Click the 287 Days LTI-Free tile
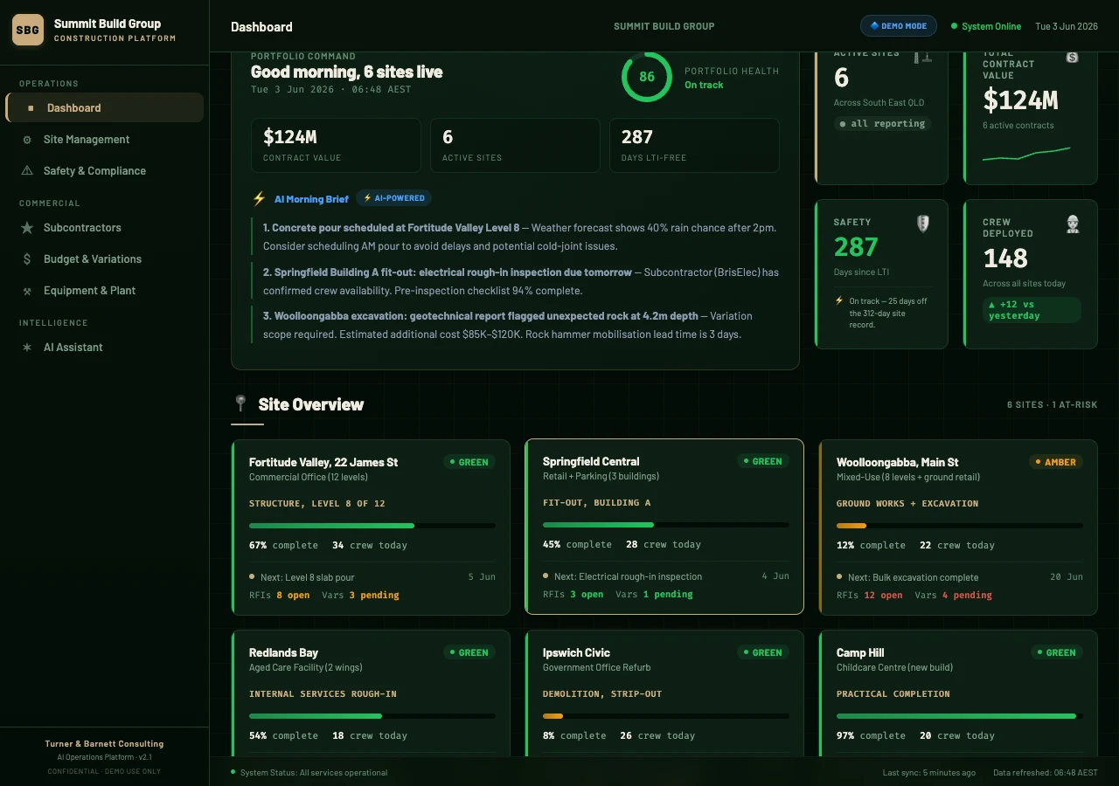 [694, 145]
